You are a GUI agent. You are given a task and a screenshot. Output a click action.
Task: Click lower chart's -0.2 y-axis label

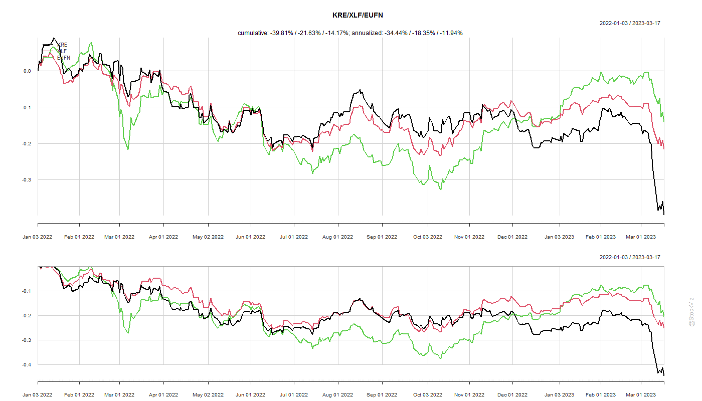tap(26, 316)
